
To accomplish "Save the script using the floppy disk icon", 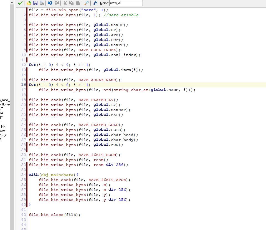I will click(x=35, y=3).
